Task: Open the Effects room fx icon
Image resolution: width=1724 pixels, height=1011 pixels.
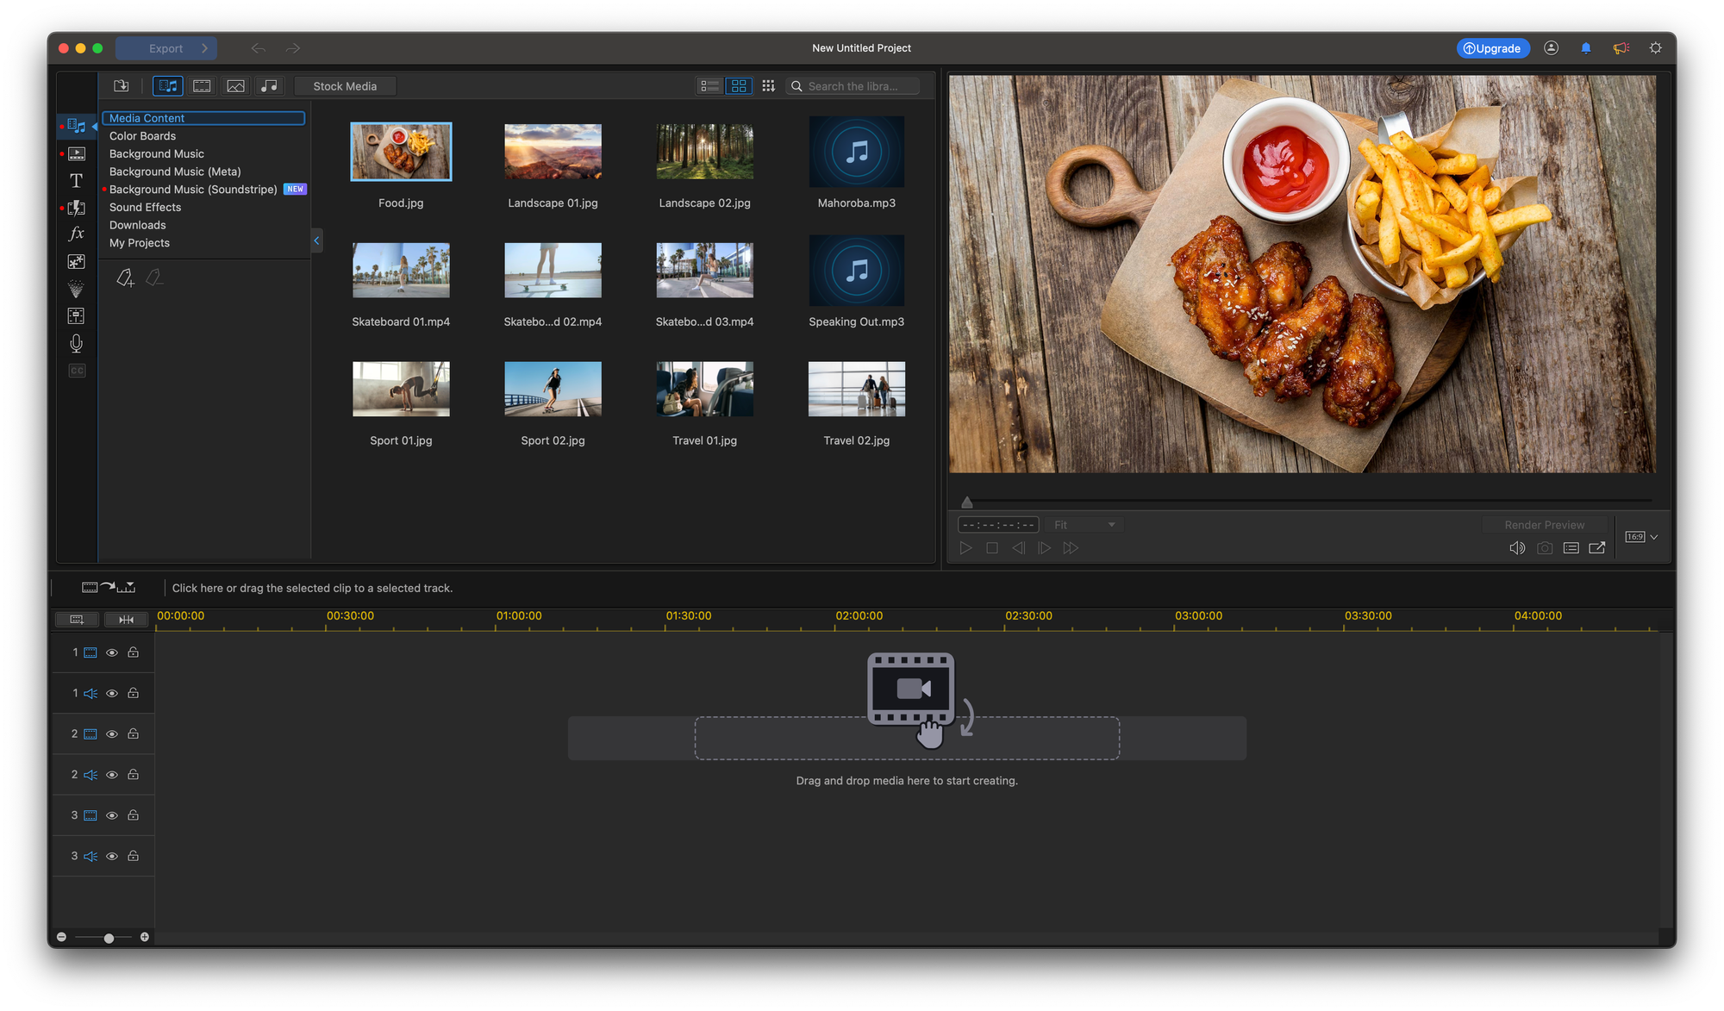Action: [76, 234]
